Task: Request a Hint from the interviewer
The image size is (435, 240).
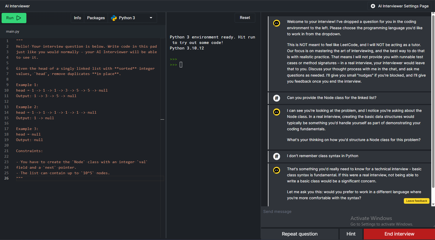Action: [351, 234]
